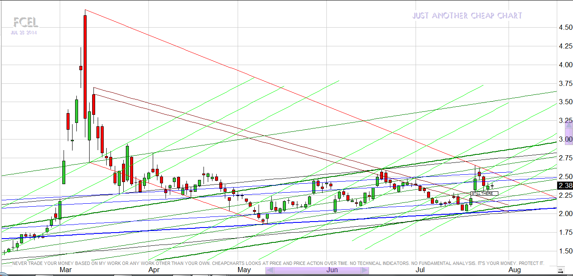Click the right arrow on time scrollbar
Image resolution: width=573 pixels, height=276 pixels.
tap(364, 270)
